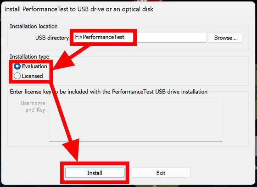This screenshot has width=257, height=187.
Task: Click the 'Enter license key' group heading
Action: click(x=108, y=92)
